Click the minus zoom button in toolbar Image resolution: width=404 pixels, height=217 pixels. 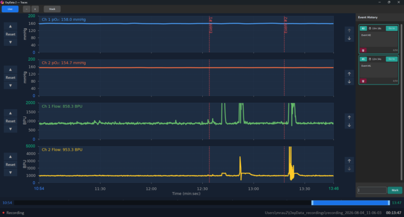pyautogui.click(x=27, y=9)
